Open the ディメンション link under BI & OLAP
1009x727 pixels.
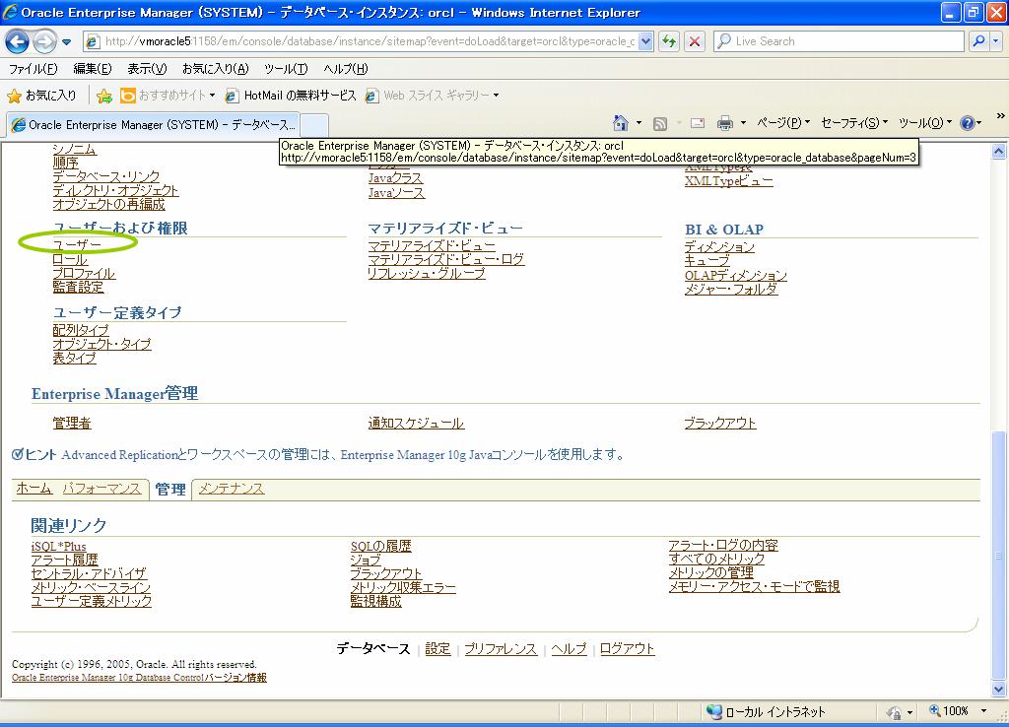719,247
